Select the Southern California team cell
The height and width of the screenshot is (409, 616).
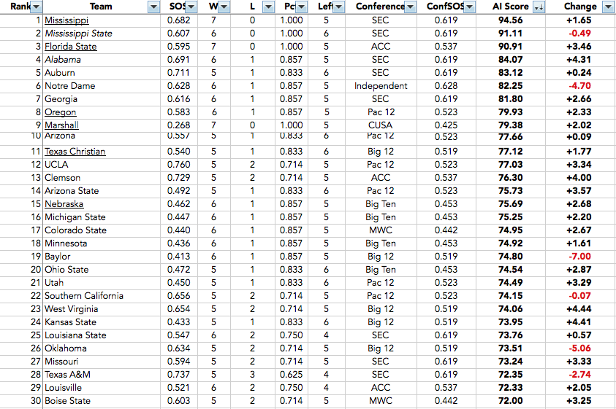[102, 296]
